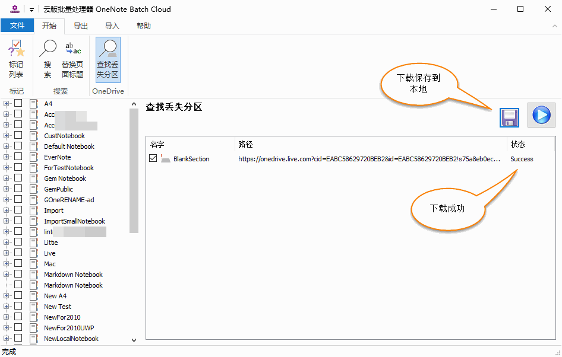Viewport: 562px width, 357px height.
Task: Click the notebook icon beside EverNote
Action: [x=34, y=157]
